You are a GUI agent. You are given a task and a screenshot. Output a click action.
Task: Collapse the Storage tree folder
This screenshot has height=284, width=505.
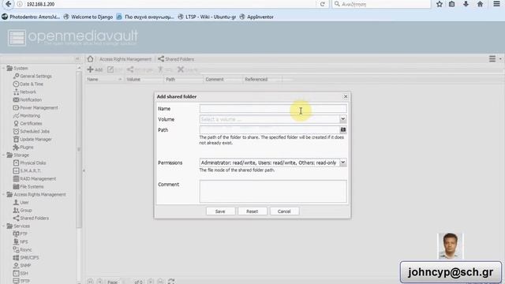tap(3, 155)
